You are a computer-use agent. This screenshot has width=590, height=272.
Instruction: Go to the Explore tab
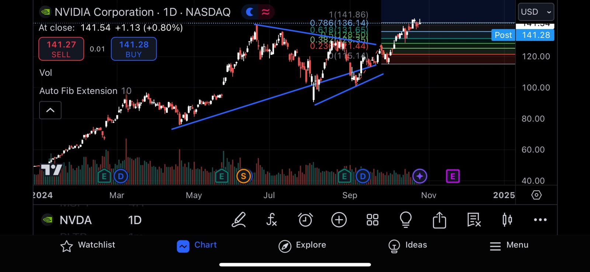tap(302, 245)
